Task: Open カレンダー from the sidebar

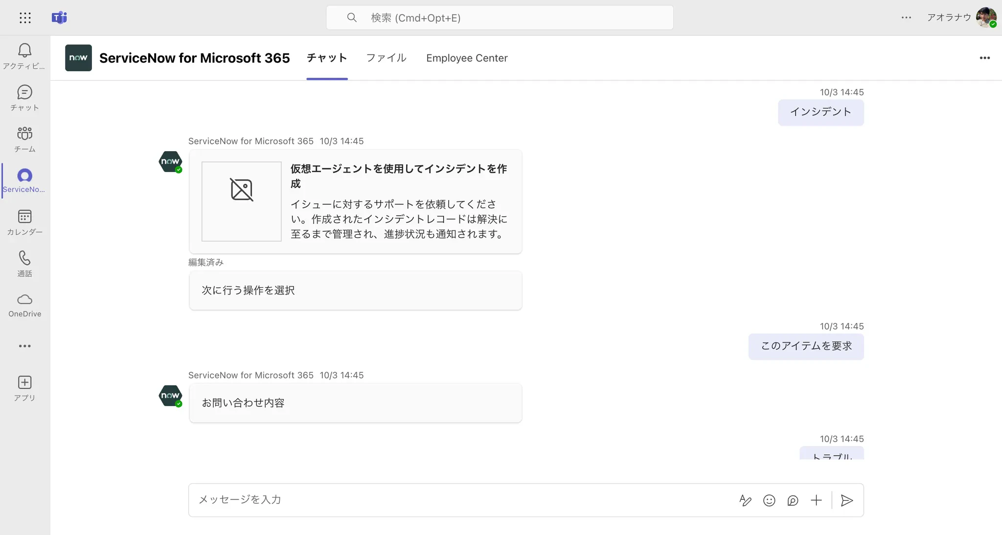Action: point(24,223)
